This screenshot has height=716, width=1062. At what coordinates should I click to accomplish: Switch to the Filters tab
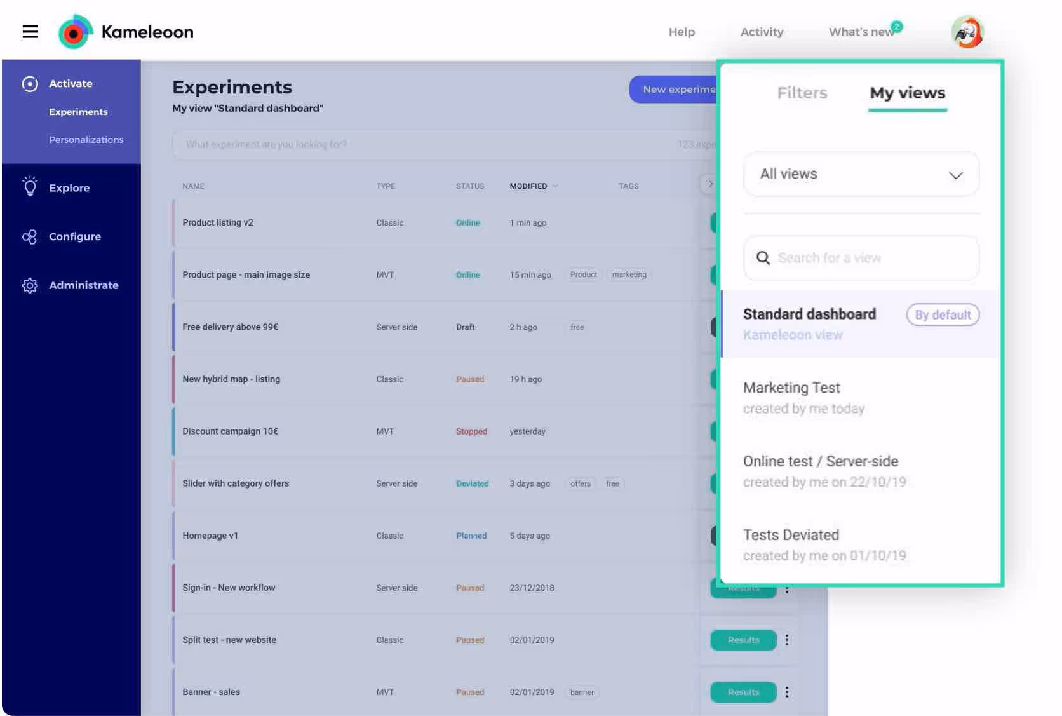pos(802,93)
